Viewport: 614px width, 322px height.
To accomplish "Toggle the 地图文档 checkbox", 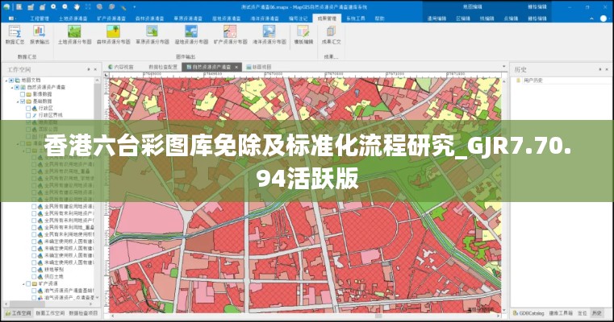I will [11, 80].
